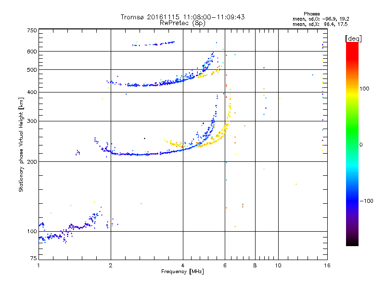Click y-axis tick label "200"
This screenshot has height=289, width=385.
[x=32, y=162]
